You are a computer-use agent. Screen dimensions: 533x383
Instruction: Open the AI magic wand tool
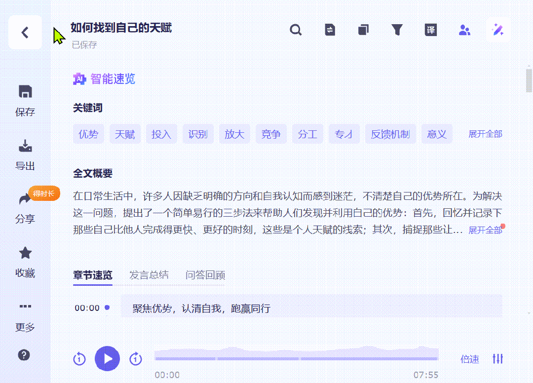point(498,30)
